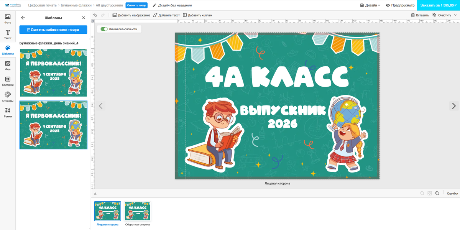Click the undo arrow icon
This screenshot has width=460, height=230.
tap(95, 15)
